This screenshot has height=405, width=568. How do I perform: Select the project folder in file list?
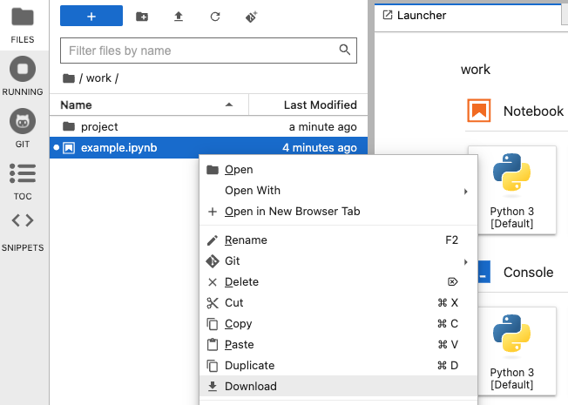[x=209, y=127]
